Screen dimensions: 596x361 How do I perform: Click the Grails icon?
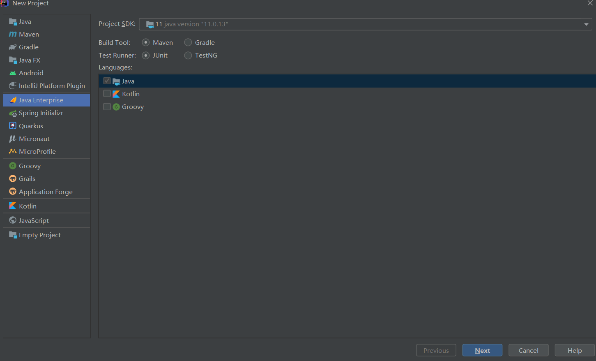click(13, 178)
